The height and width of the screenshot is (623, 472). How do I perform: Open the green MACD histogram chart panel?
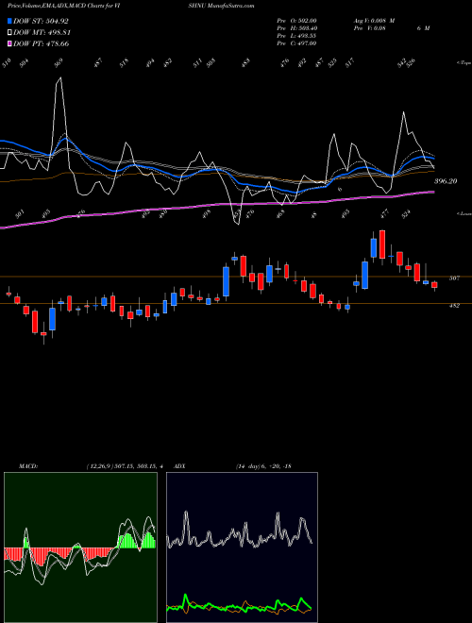[80, 547]
